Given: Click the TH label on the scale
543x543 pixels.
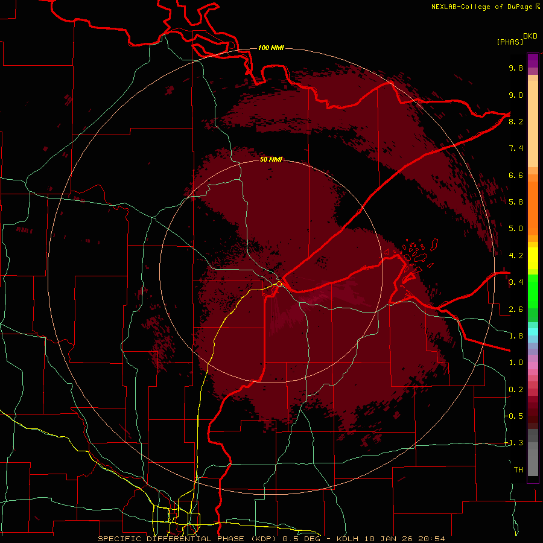Looking at the screenshot, I should click(x=518, y=470).
